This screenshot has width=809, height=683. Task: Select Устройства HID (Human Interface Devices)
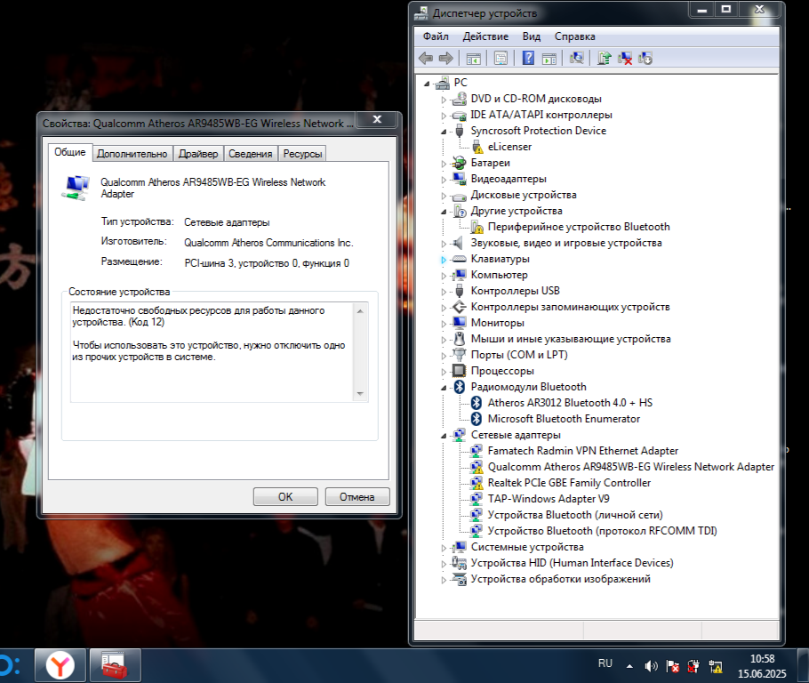[572, 563]
